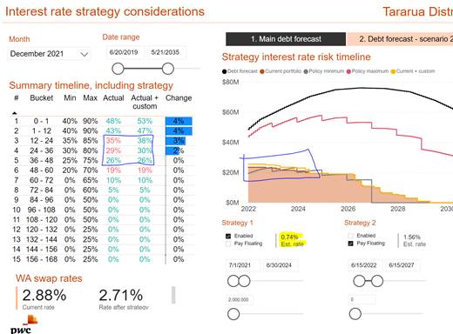Toggle Current + custom legend marker
Screen dimensions: 453x334
393,71
